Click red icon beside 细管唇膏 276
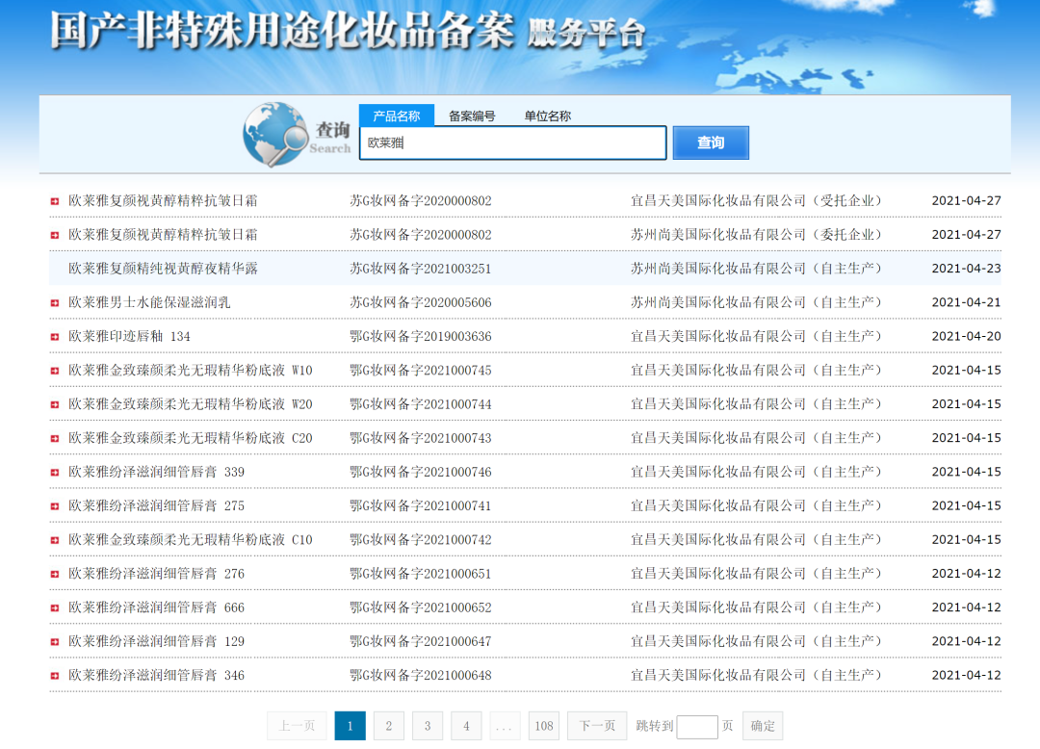 (x=55, y=574)
